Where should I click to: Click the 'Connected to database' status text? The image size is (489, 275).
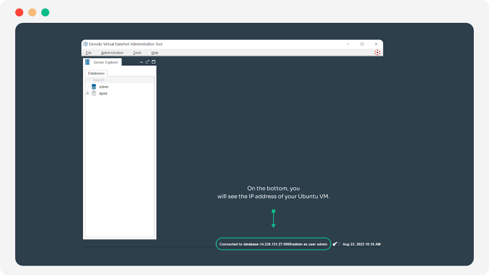coord(273,244)
